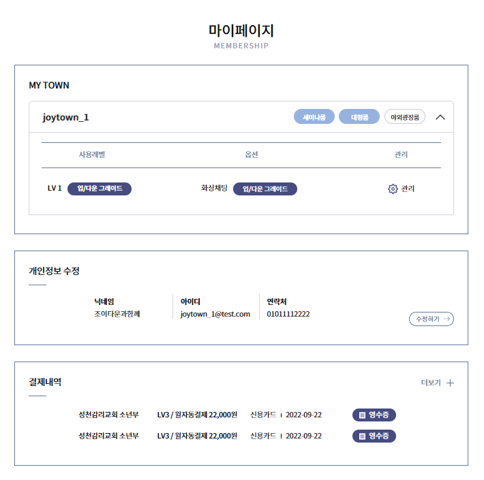Open the second payment's 영수증 receipt
The height and width of the screenshot is (480, 484).
pos(374,436)
